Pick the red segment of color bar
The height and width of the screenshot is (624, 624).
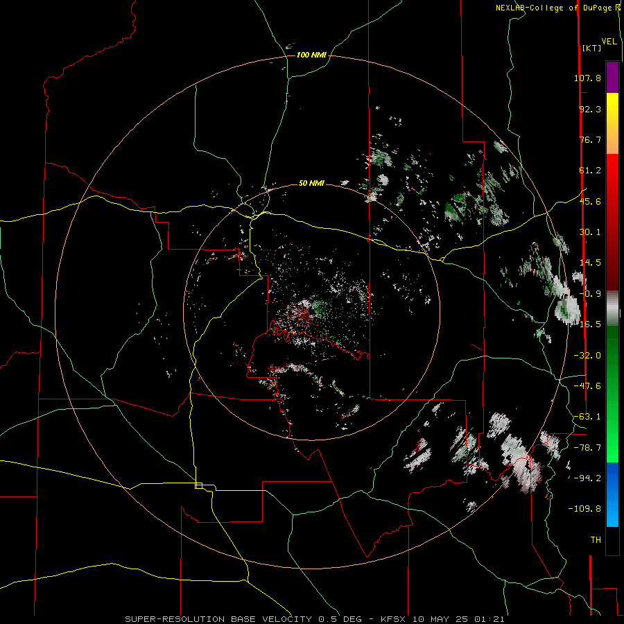(x=612, y=222)
